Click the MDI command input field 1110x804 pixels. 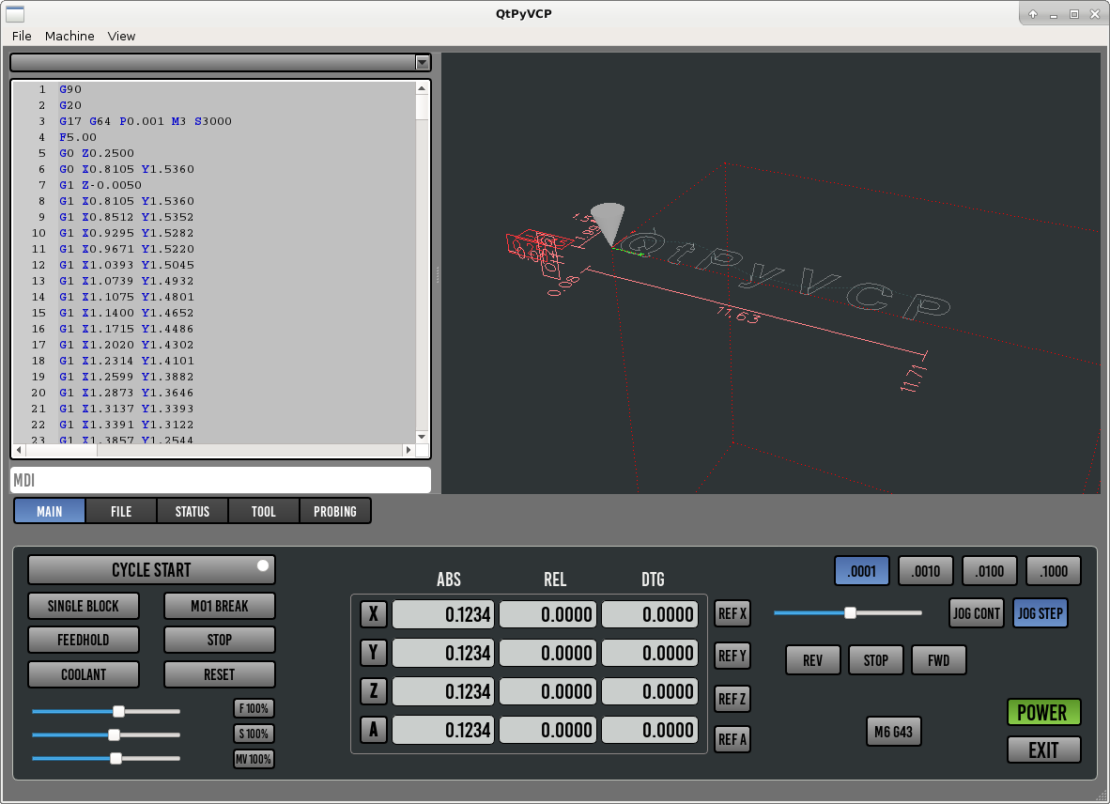pyautogui.click(x=220, y=480)
